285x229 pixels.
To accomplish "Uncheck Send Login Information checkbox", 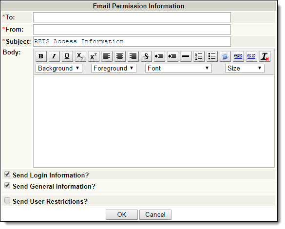I will coord(7,175).
